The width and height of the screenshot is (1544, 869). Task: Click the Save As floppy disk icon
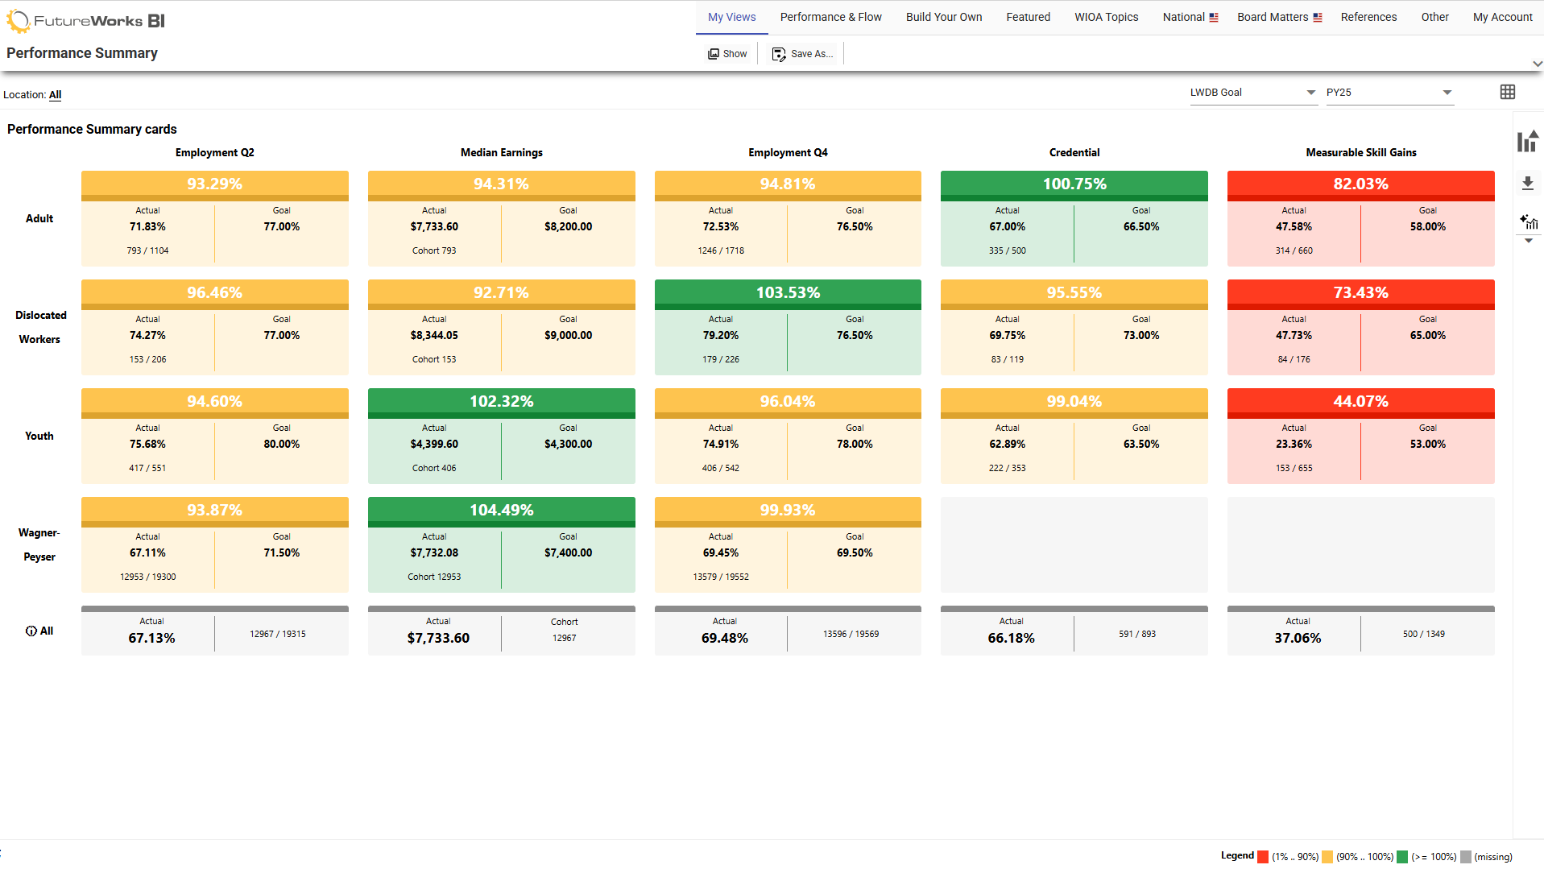778,53
